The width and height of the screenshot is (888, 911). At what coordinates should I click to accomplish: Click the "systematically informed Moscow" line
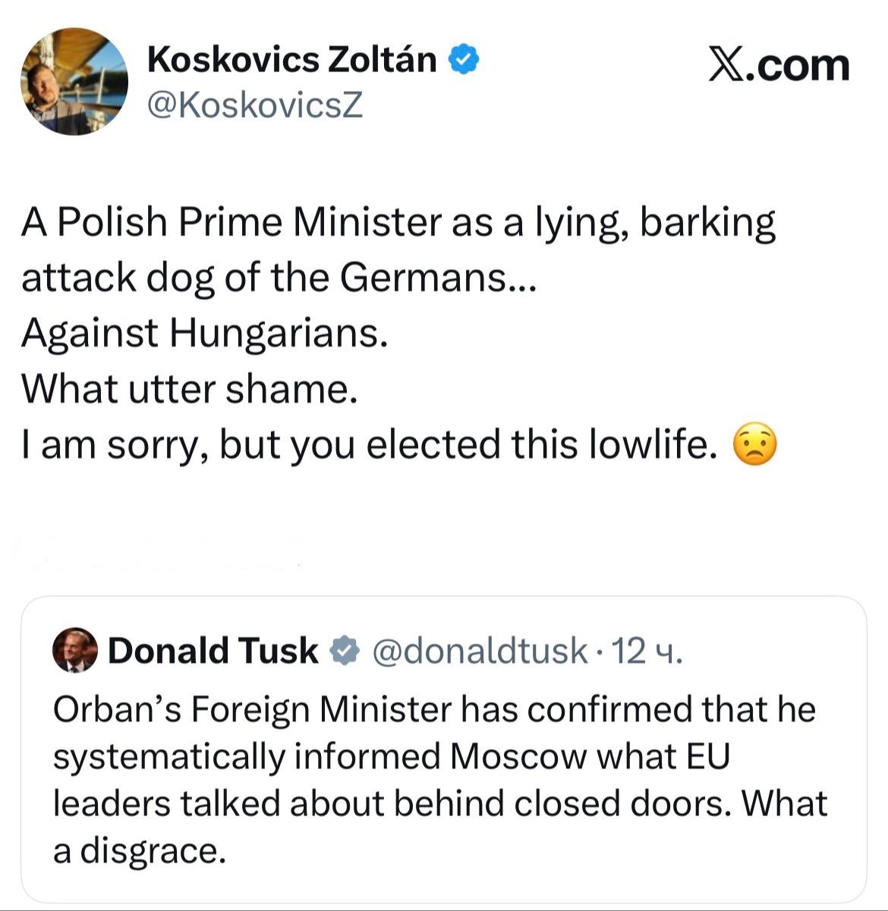coord(391,757)
